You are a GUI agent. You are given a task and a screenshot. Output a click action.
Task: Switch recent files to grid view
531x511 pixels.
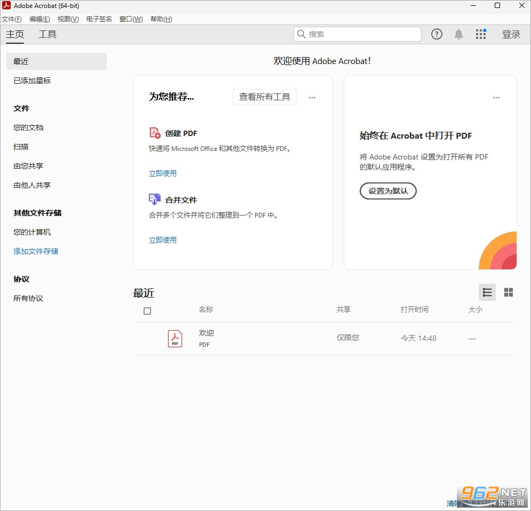pyautogui.click(x=508, y=292)
